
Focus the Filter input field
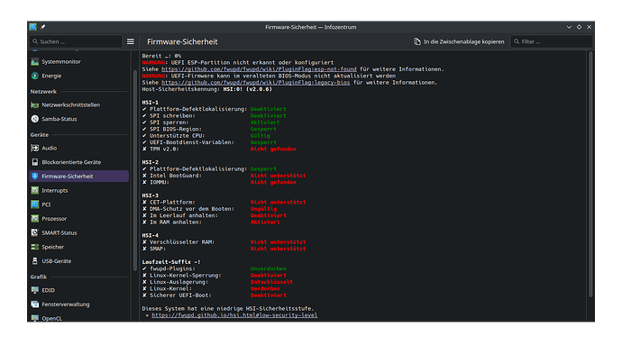(x=552, y=41)
